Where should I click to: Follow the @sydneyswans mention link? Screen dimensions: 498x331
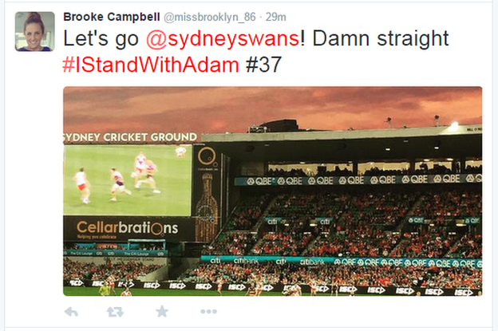click(x=223, y=39)
